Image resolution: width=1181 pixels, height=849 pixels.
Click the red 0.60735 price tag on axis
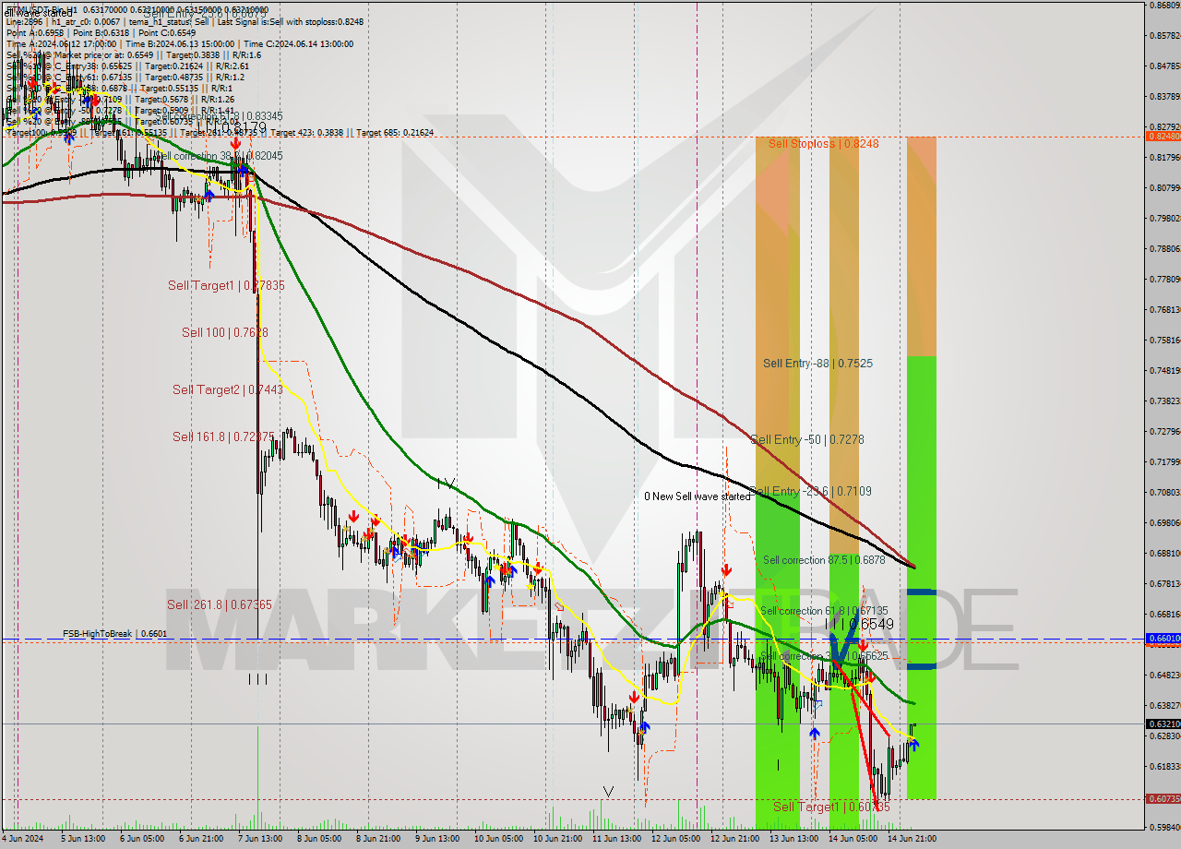coord(1162,799)
